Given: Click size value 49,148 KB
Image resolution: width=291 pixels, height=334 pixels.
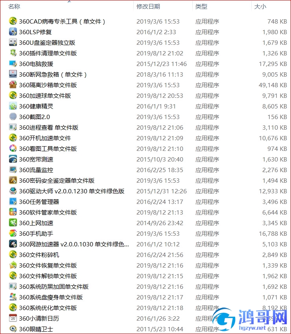Looking at the screenshot, I should tap(273, 85).
